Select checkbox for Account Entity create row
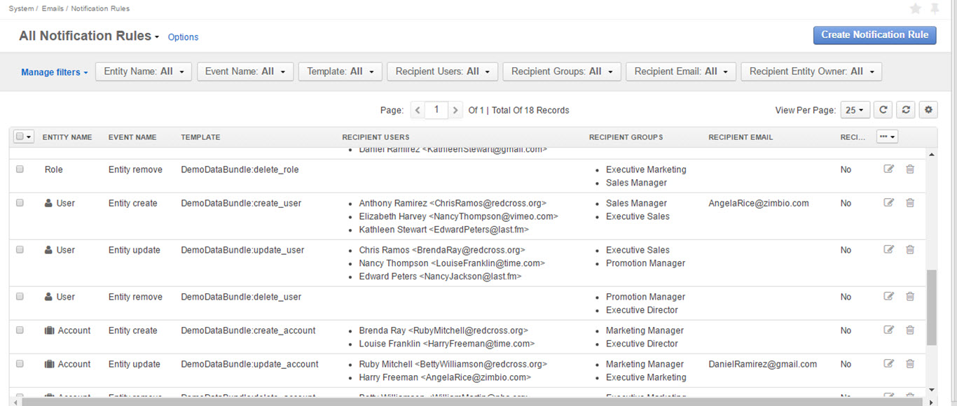 (x=20, y=330)
